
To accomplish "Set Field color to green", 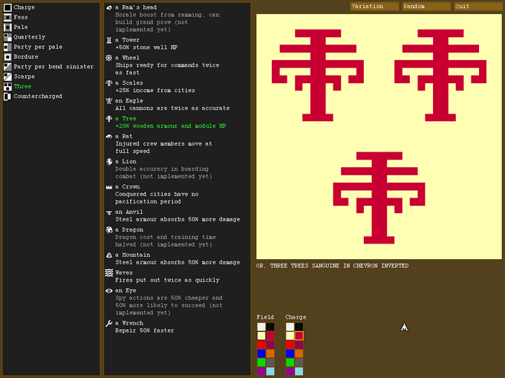I will 261,362.
